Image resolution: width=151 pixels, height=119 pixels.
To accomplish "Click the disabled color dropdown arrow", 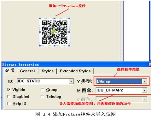I will pyautogui.click(x=145, y=99).
